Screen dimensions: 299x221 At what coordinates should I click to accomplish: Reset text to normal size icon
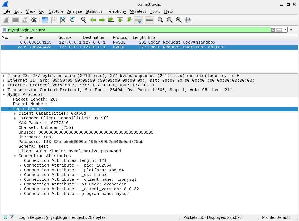point(179,20)
